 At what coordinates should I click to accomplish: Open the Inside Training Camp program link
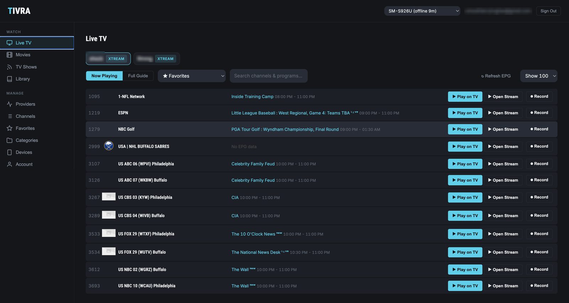[252, 97]
